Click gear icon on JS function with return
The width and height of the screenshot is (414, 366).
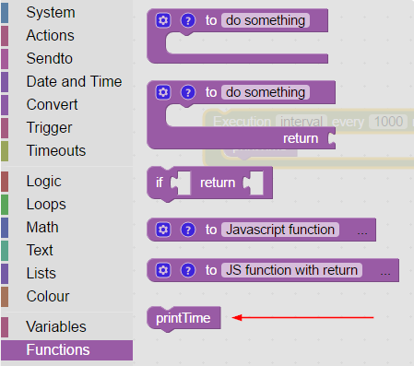pos(163,270)
